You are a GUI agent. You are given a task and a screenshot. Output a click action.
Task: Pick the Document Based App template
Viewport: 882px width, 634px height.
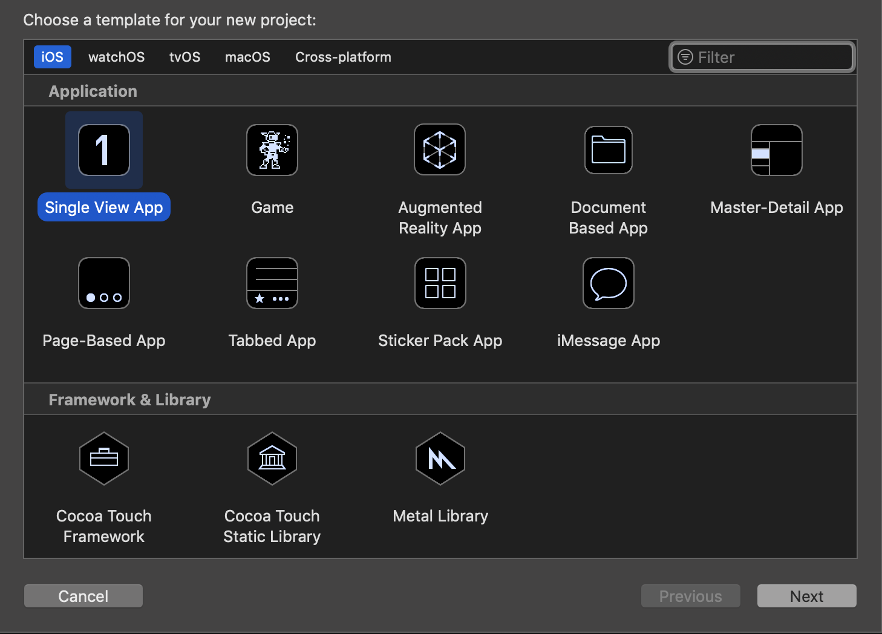pyautogui.click(x=608, y=150)
